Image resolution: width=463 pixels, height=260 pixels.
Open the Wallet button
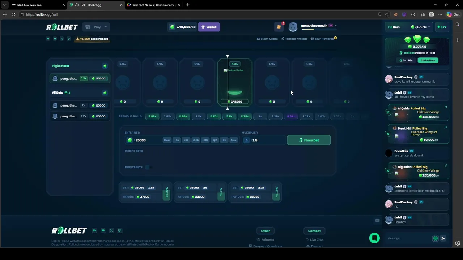click(209, 27)
